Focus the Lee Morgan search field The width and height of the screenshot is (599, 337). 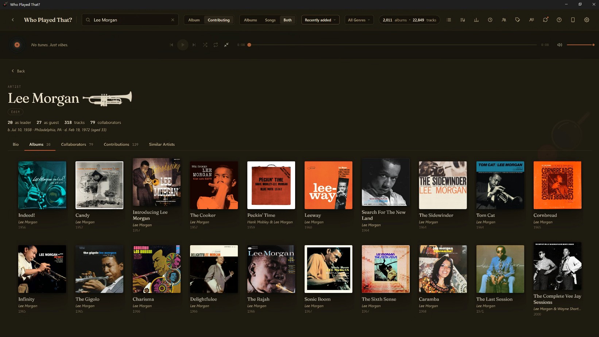pos(130,20)
